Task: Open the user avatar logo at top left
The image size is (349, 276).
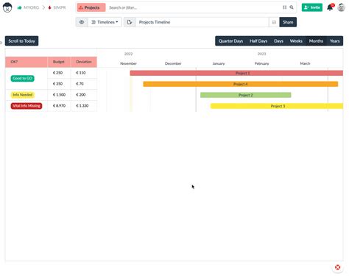Action: (7, 7)
